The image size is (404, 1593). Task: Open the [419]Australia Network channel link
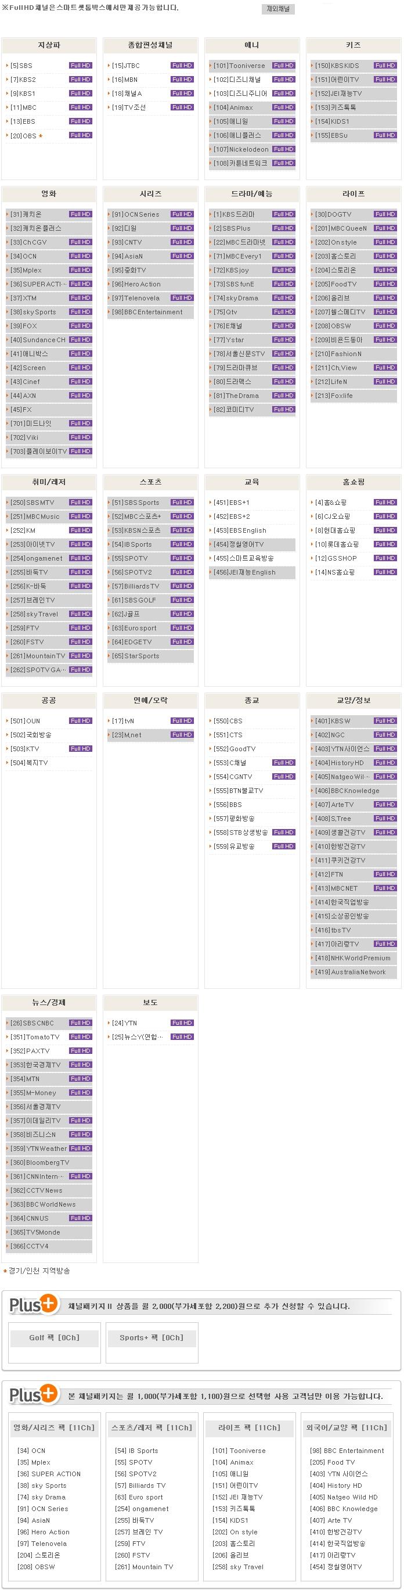350,972
